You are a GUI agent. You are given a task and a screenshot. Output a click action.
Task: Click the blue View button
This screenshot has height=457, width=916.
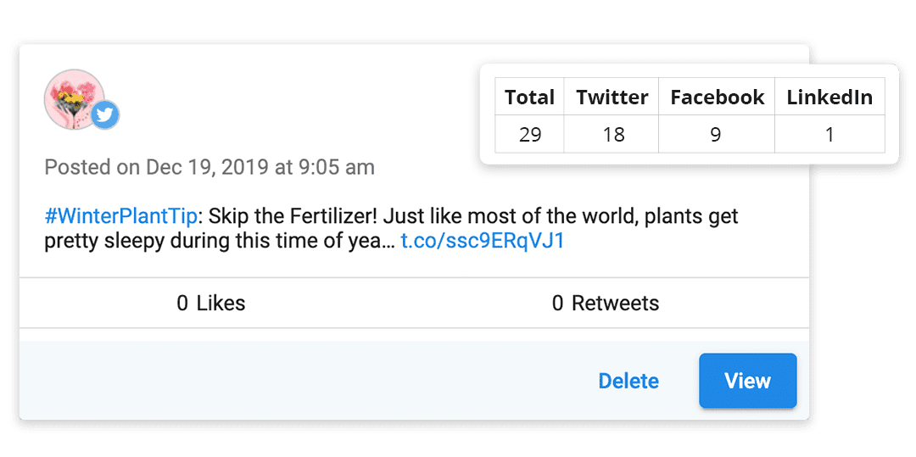tap(747, 381)
